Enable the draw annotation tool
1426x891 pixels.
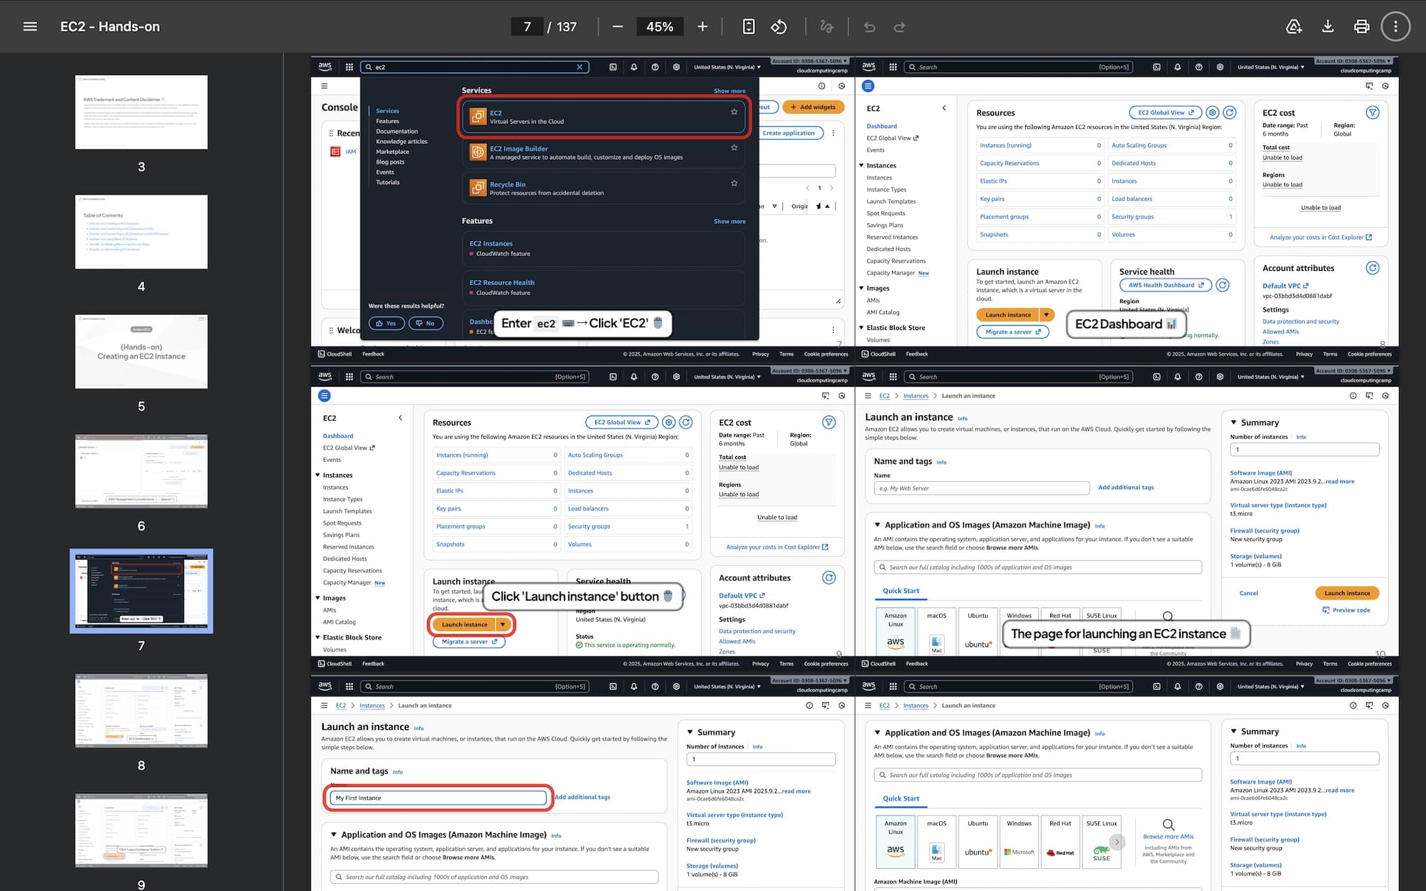pyautogui.click(x=826, y=26)
